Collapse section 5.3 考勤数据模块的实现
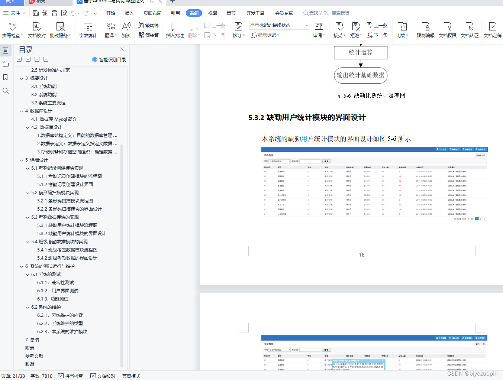503x380 pixels. (28, 217)
